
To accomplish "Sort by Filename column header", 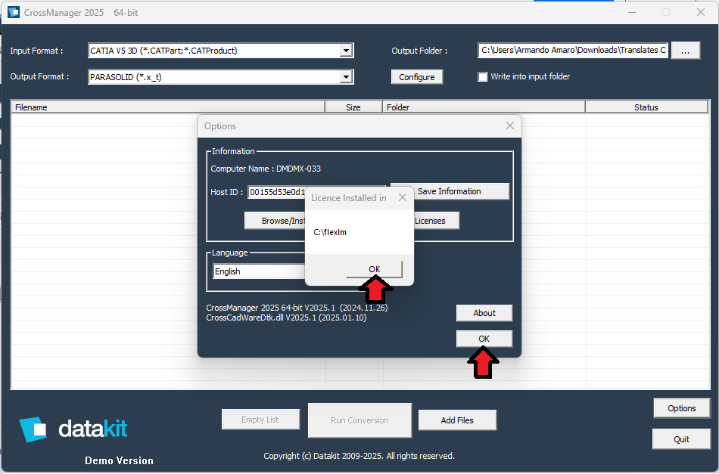I will (168, 107).
